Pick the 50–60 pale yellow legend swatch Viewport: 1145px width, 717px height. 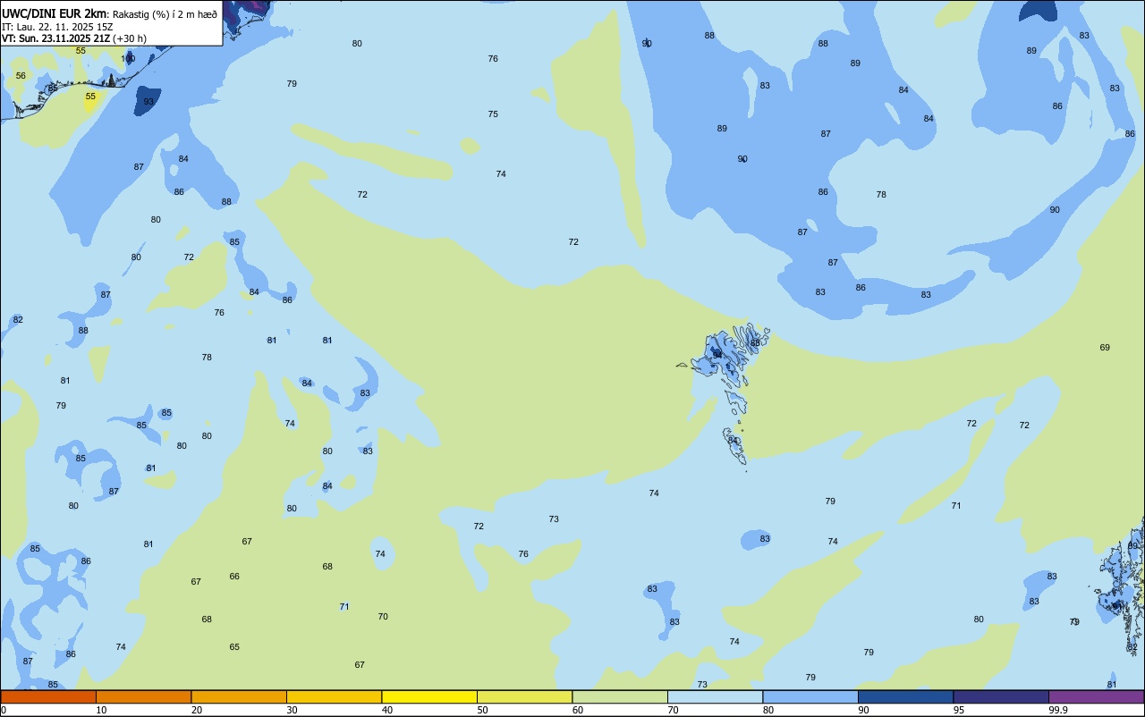(x=524, y=696)
